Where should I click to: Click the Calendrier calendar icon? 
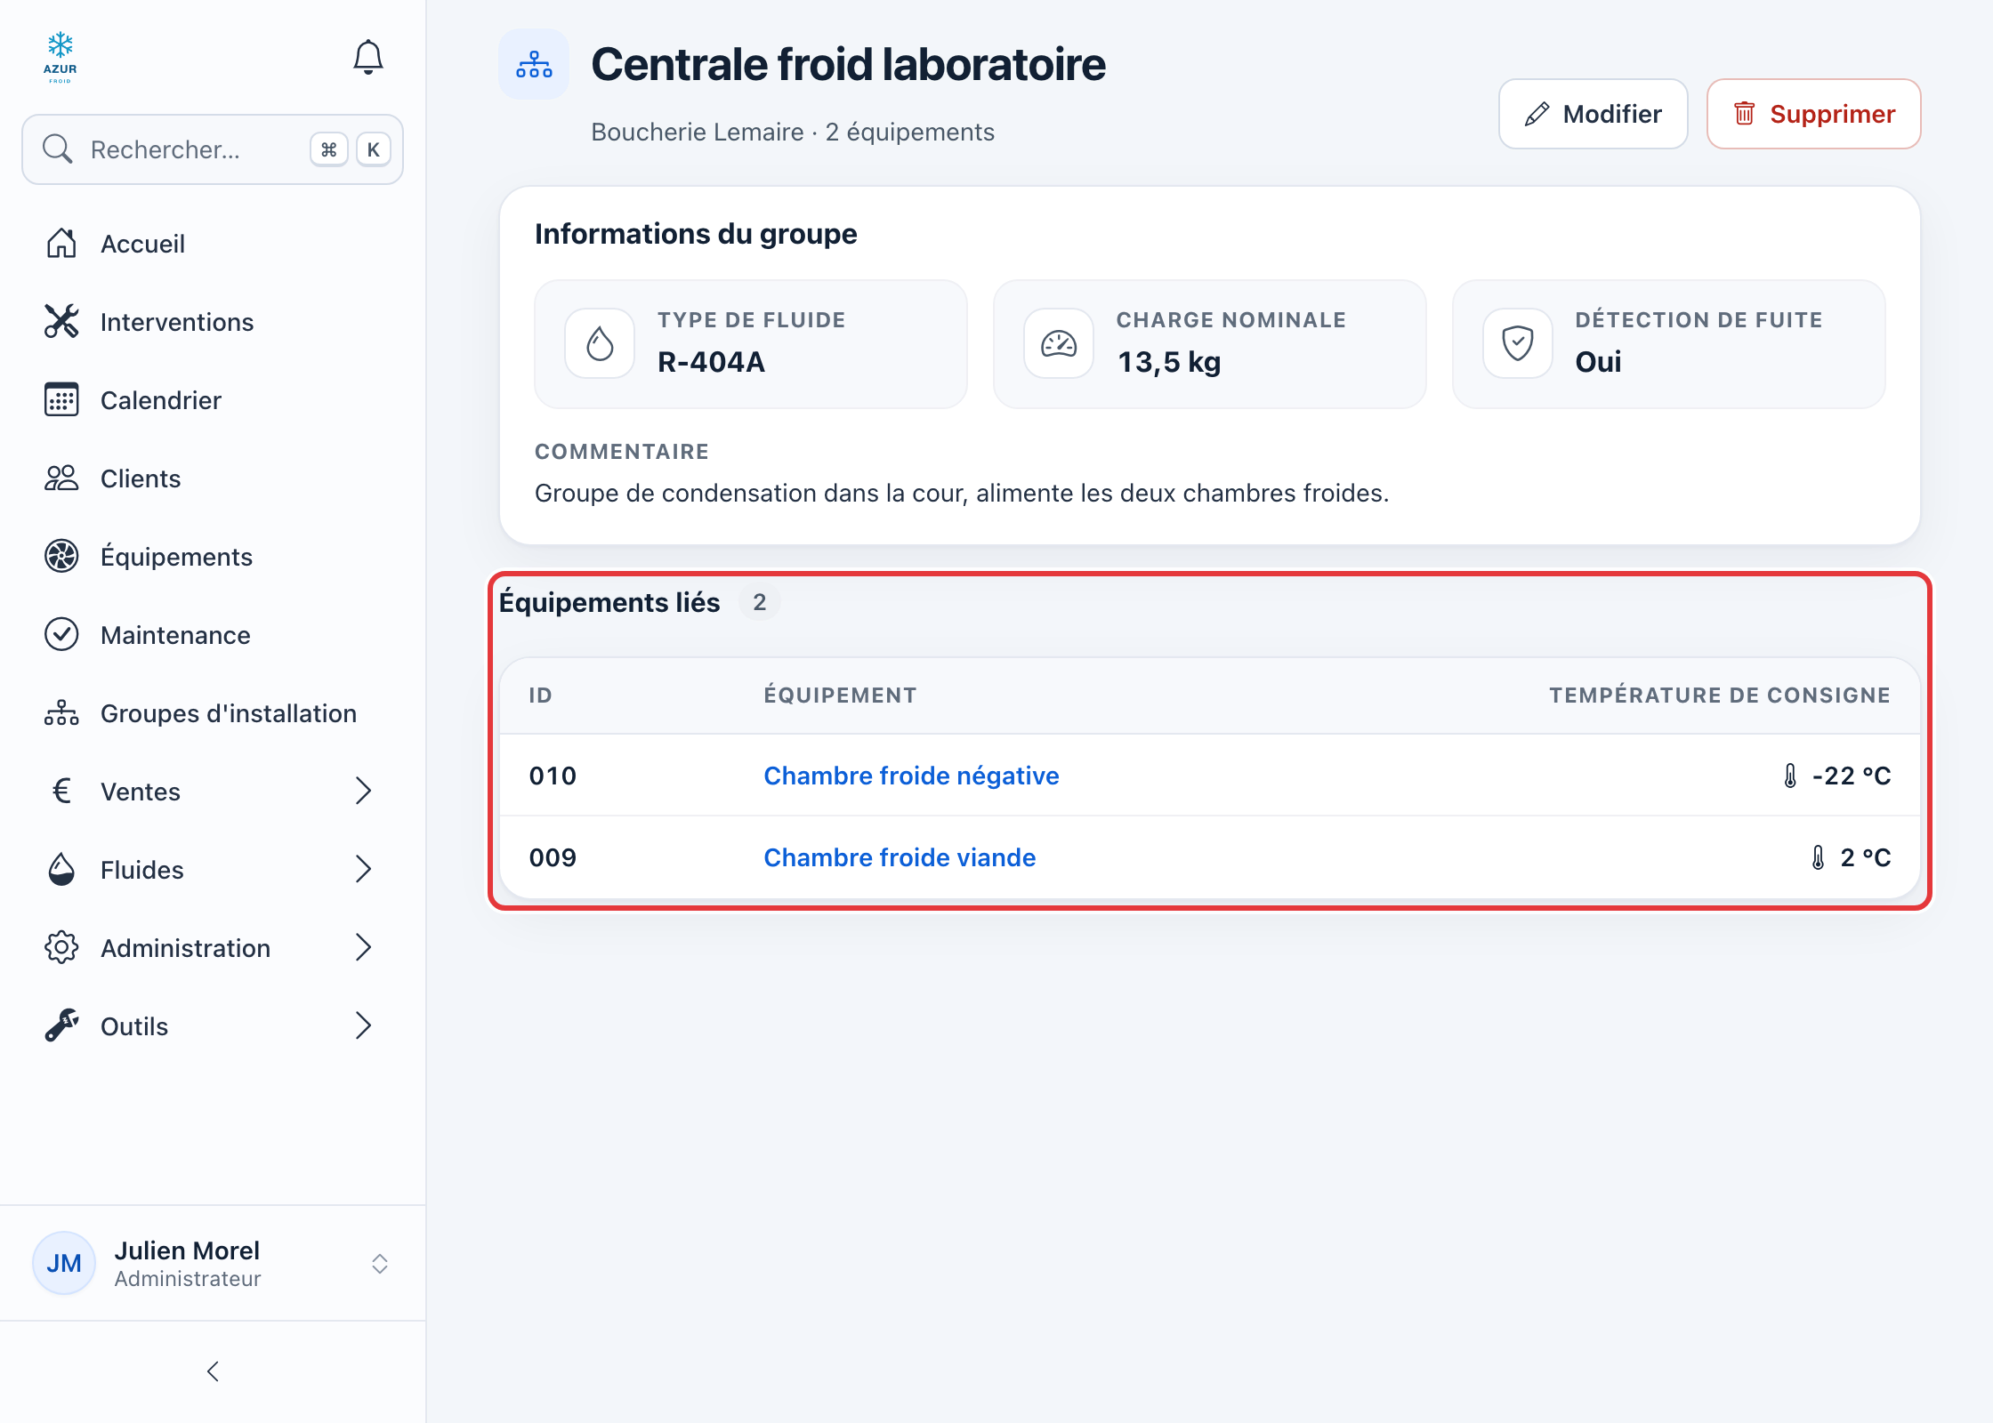point(61,399)
